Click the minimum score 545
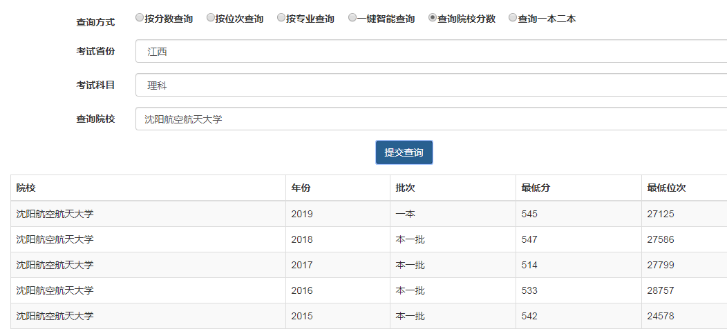The image size is (727, 329). tap(529, 214)
